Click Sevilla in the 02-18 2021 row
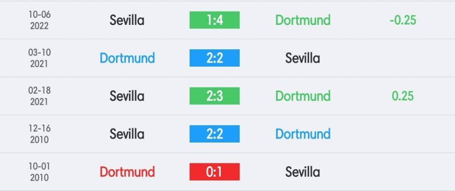The image size is (455, 191). (127, 96)
